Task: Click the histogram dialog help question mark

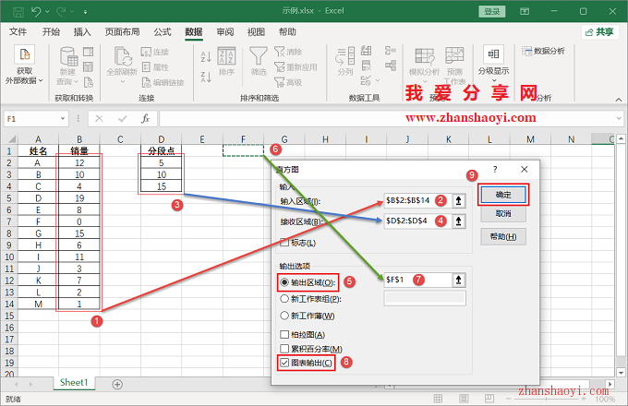Action: (495, 169)
